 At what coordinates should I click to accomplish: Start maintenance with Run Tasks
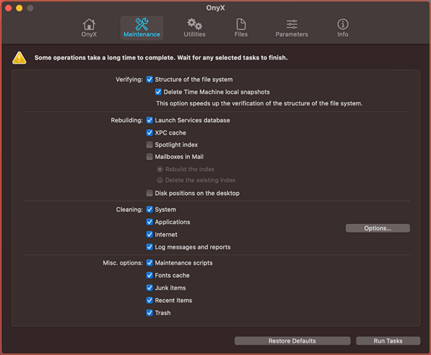coord(388,340)
